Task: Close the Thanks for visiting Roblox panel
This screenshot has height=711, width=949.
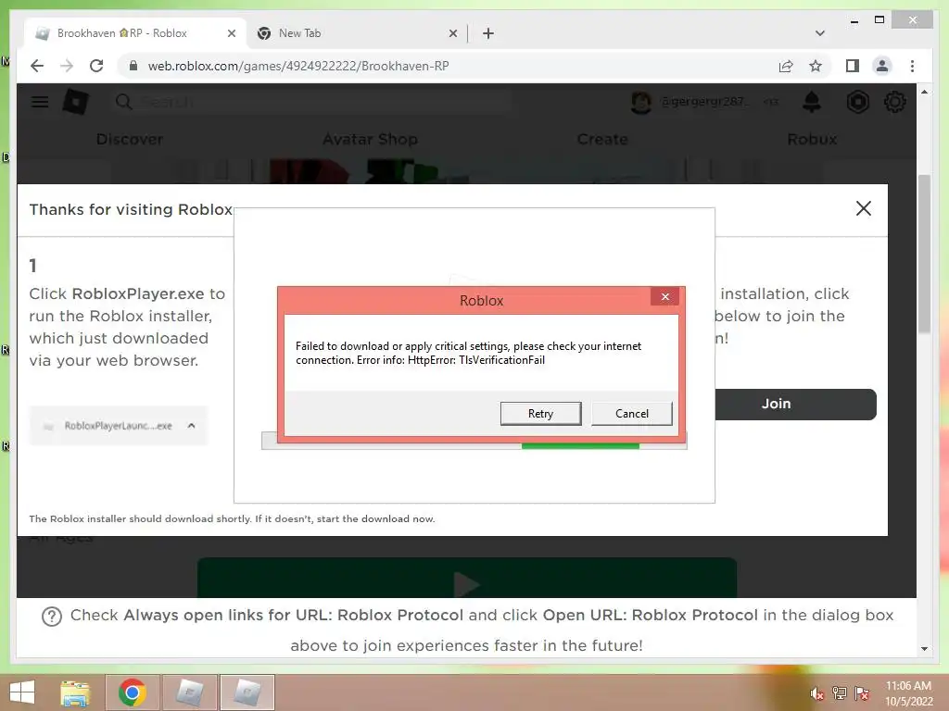Action: (x=863, y=208)
